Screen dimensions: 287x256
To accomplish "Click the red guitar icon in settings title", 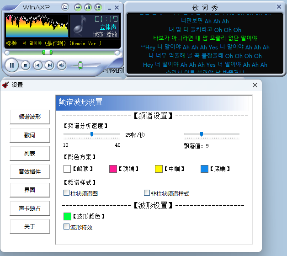I will pyautogui.click(x=5, y=85).
